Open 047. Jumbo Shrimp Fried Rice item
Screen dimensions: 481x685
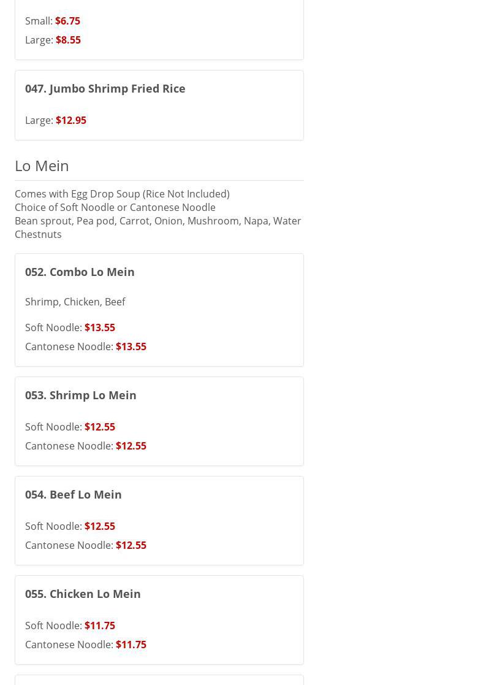105,88
